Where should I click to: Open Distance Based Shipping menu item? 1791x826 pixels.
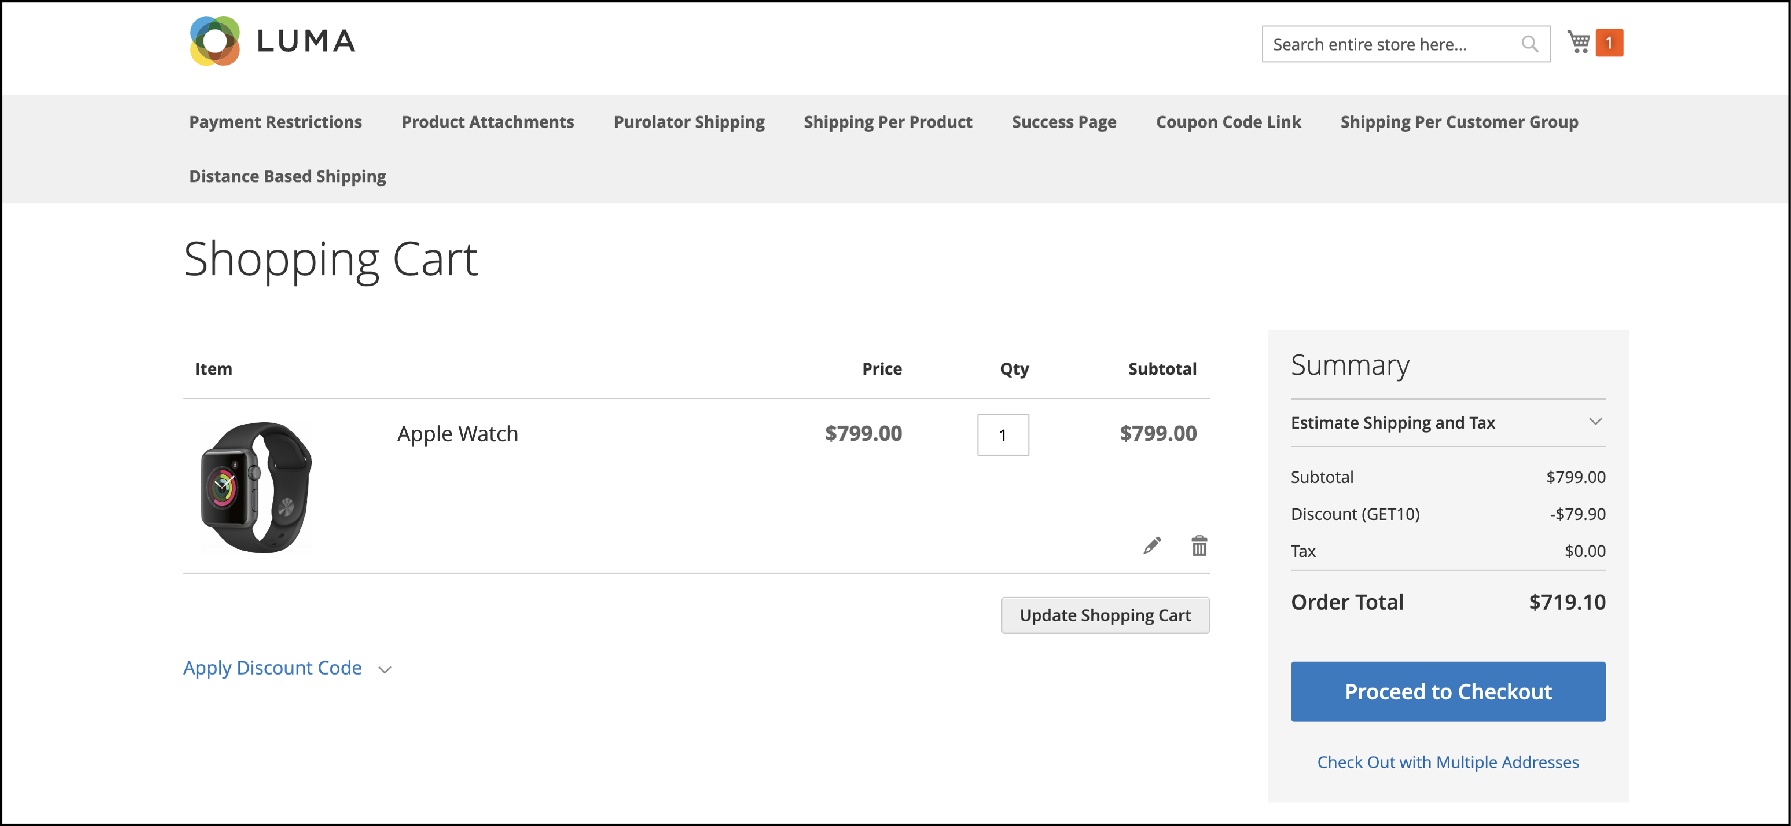point(287,176)
